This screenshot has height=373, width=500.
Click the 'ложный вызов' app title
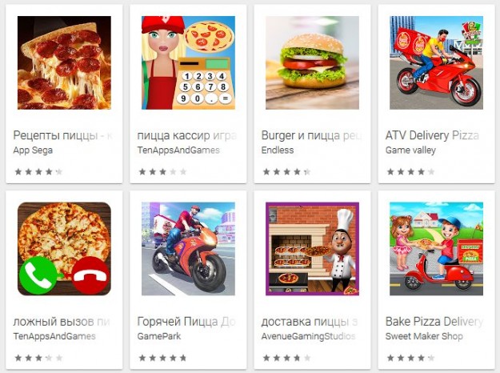click(62, 322)
